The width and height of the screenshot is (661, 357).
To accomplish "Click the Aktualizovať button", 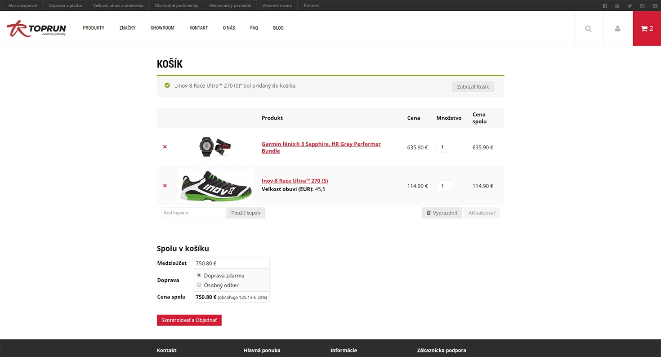I will (x=482, y=213).
